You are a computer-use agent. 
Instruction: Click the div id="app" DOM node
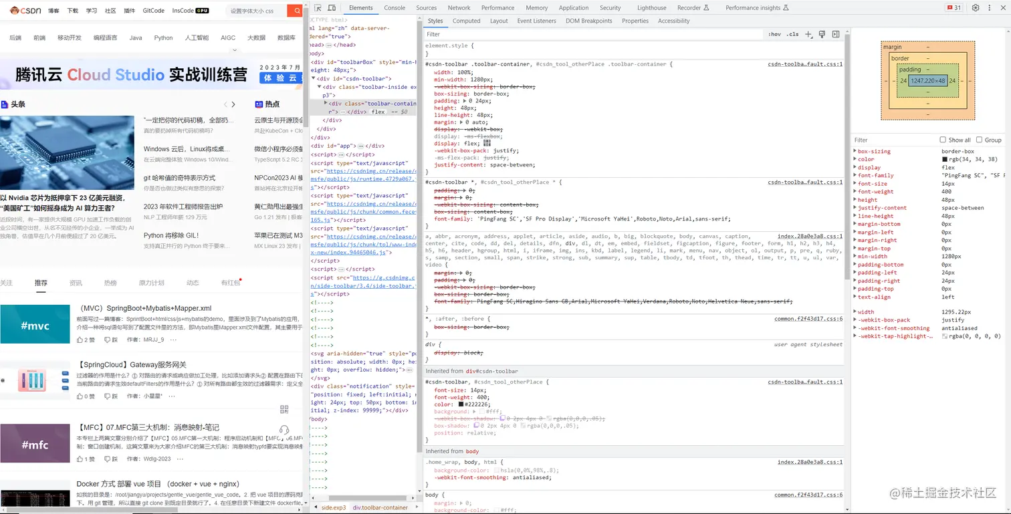coord(347,146)
